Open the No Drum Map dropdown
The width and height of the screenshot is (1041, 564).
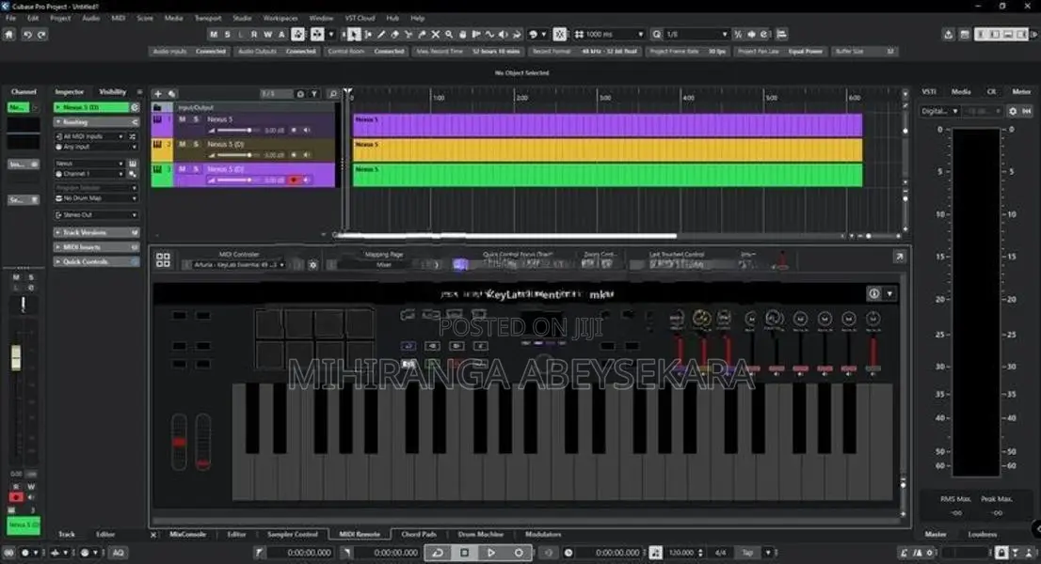pos(96,198)
